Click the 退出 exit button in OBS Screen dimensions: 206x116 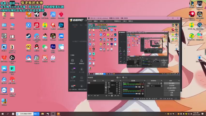coord(172,95)
